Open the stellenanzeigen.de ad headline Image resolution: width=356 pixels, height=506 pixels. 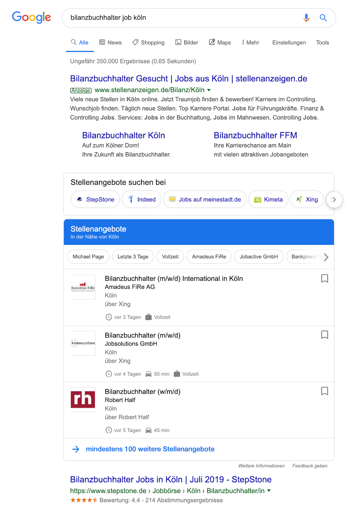coord(189,78)
